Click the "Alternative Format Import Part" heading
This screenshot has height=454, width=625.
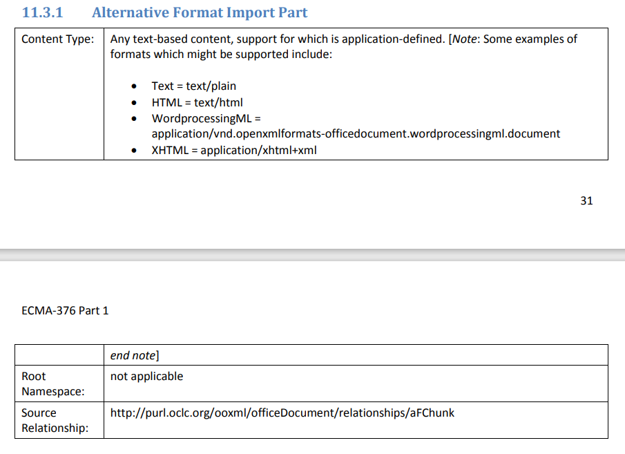(x=200, y=12)
